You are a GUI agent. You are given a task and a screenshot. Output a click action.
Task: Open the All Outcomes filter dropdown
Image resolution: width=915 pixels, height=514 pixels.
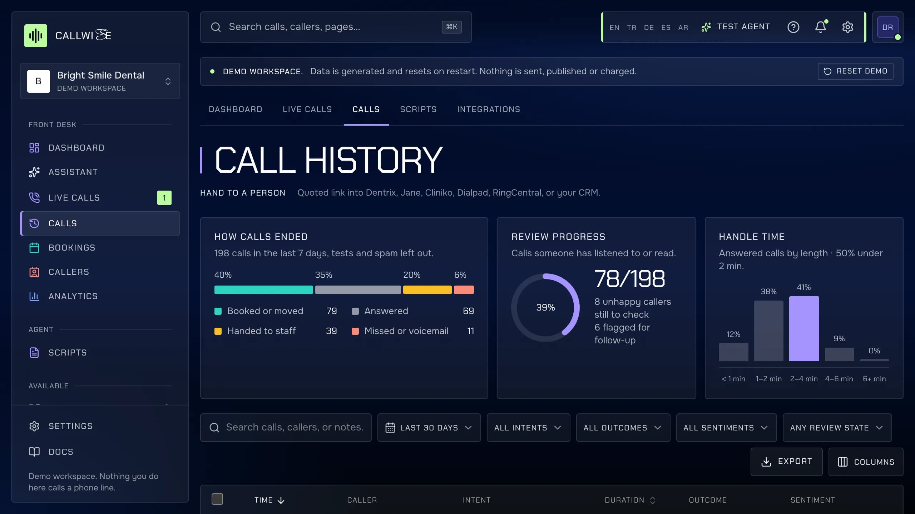(x=623, y=428)
